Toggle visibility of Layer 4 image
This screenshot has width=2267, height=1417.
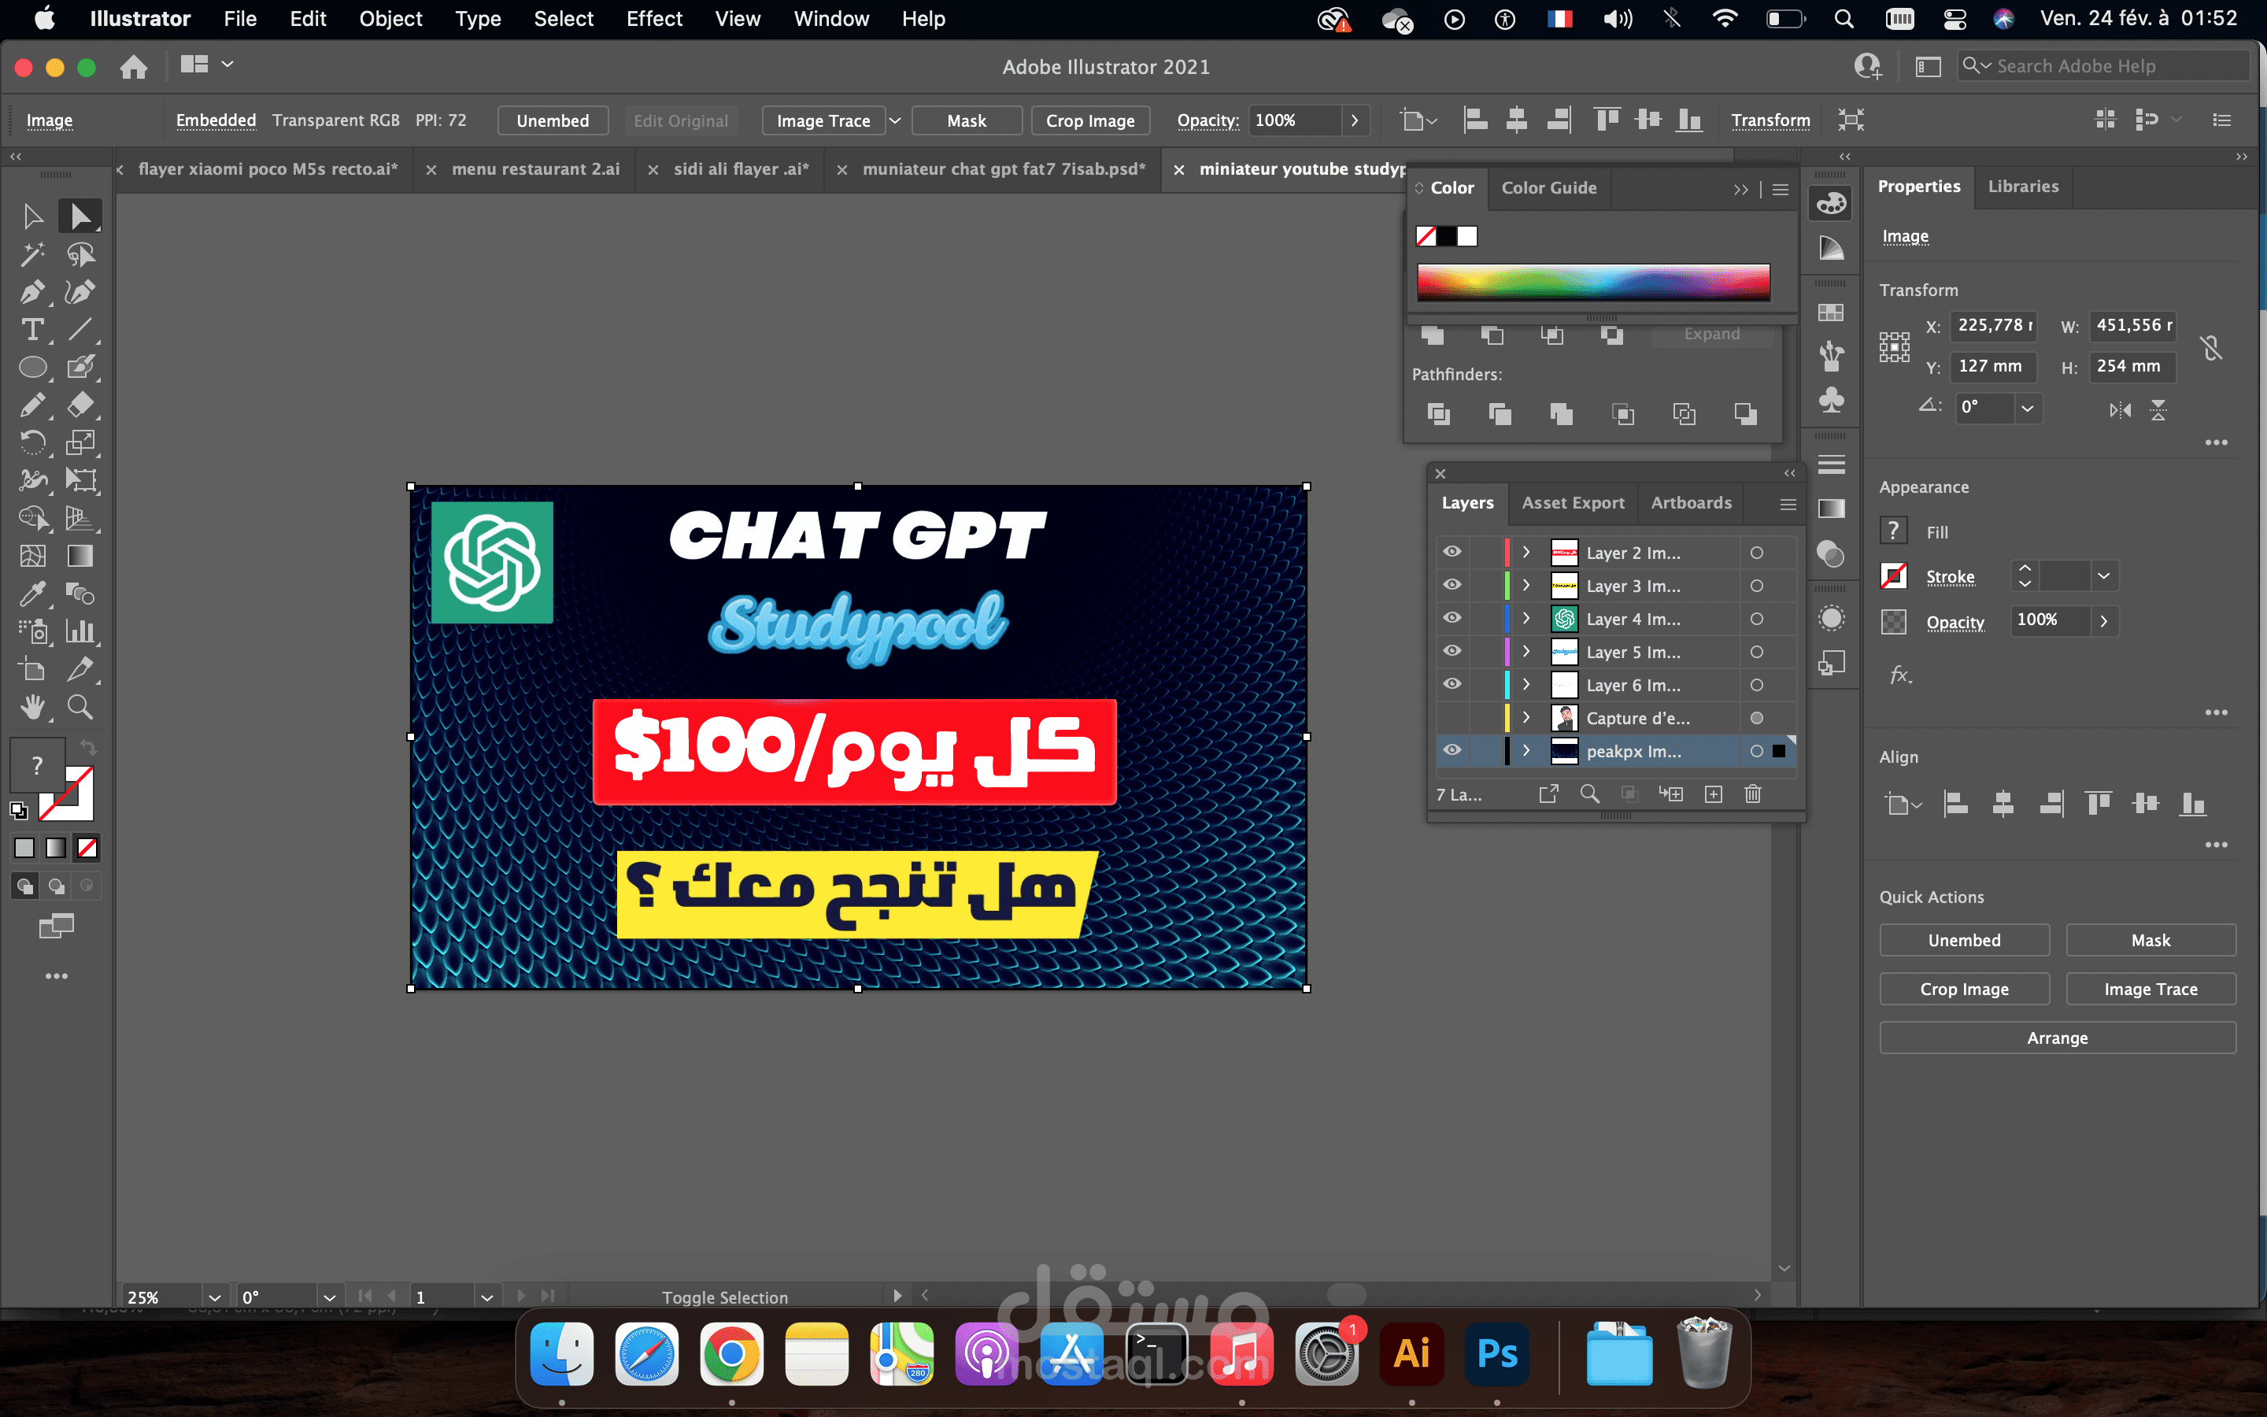(1452, 619)
